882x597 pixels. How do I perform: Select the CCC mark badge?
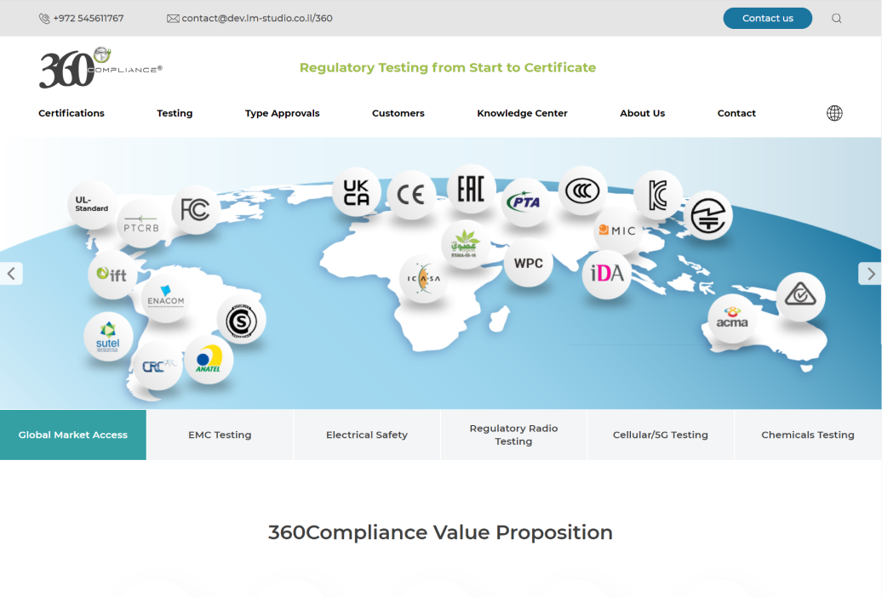[x=582, y=191]
